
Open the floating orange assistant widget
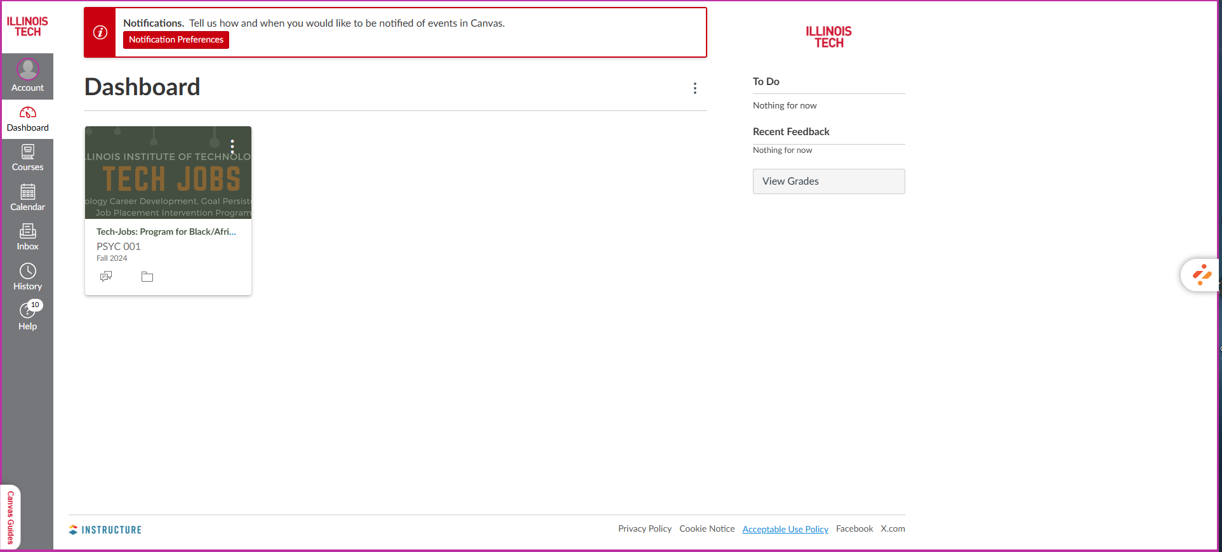(1201, 275)
